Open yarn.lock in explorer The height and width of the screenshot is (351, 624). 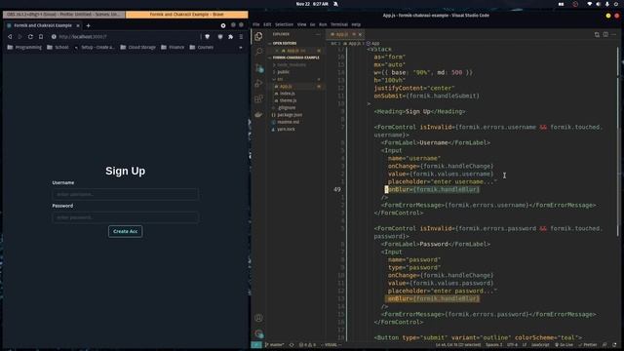click(286, 130)
